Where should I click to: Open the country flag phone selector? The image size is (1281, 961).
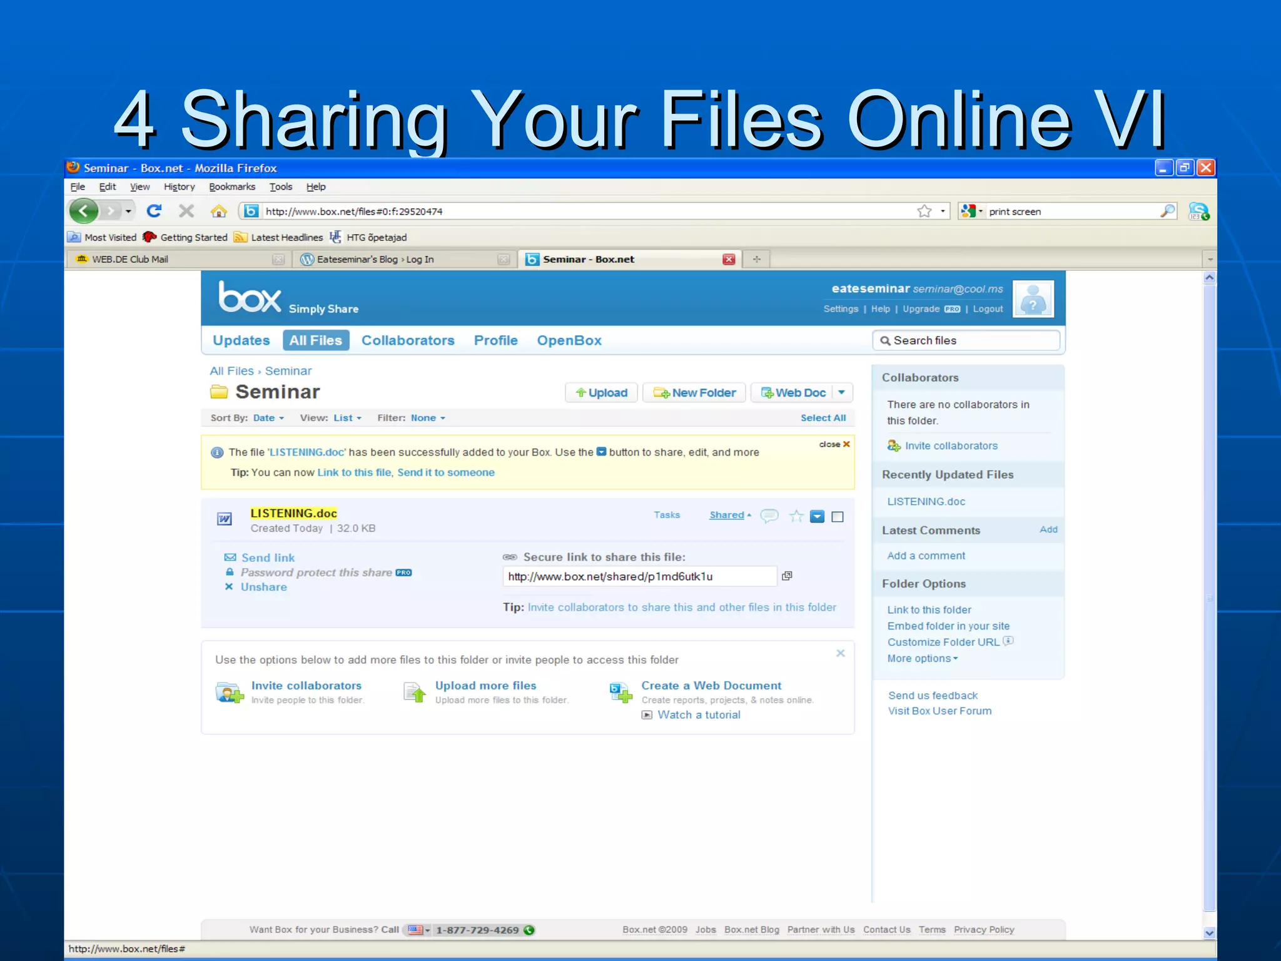click(418, 930)
